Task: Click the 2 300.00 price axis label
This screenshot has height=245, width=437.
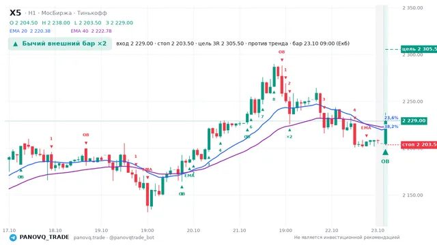Action: point(412,55)
